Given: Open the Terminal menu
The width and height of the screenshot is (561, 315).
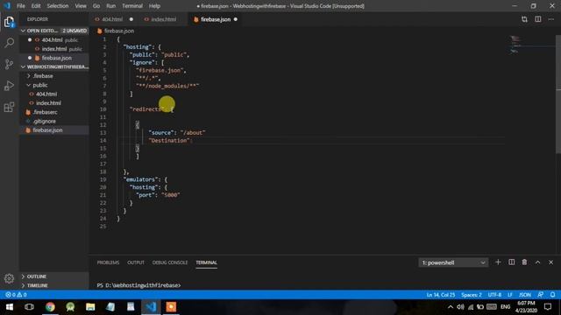Looking at the screenshot, I should [x=132, y=6].
